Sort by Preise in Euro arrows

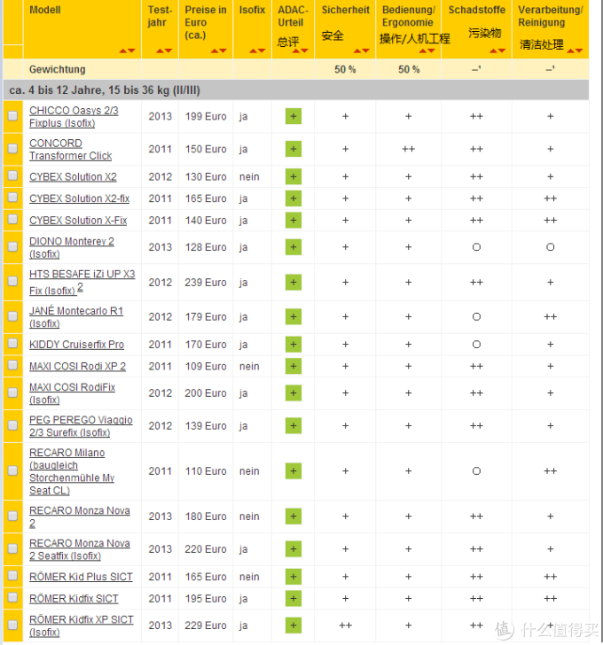[x=219, y=51]
